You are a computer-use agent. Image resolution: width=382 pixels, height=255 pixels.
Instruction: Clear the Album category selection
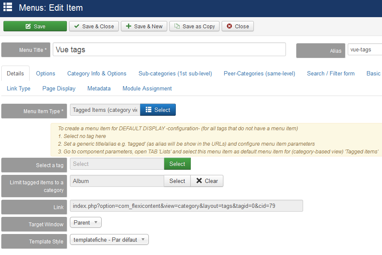point(207,181)
